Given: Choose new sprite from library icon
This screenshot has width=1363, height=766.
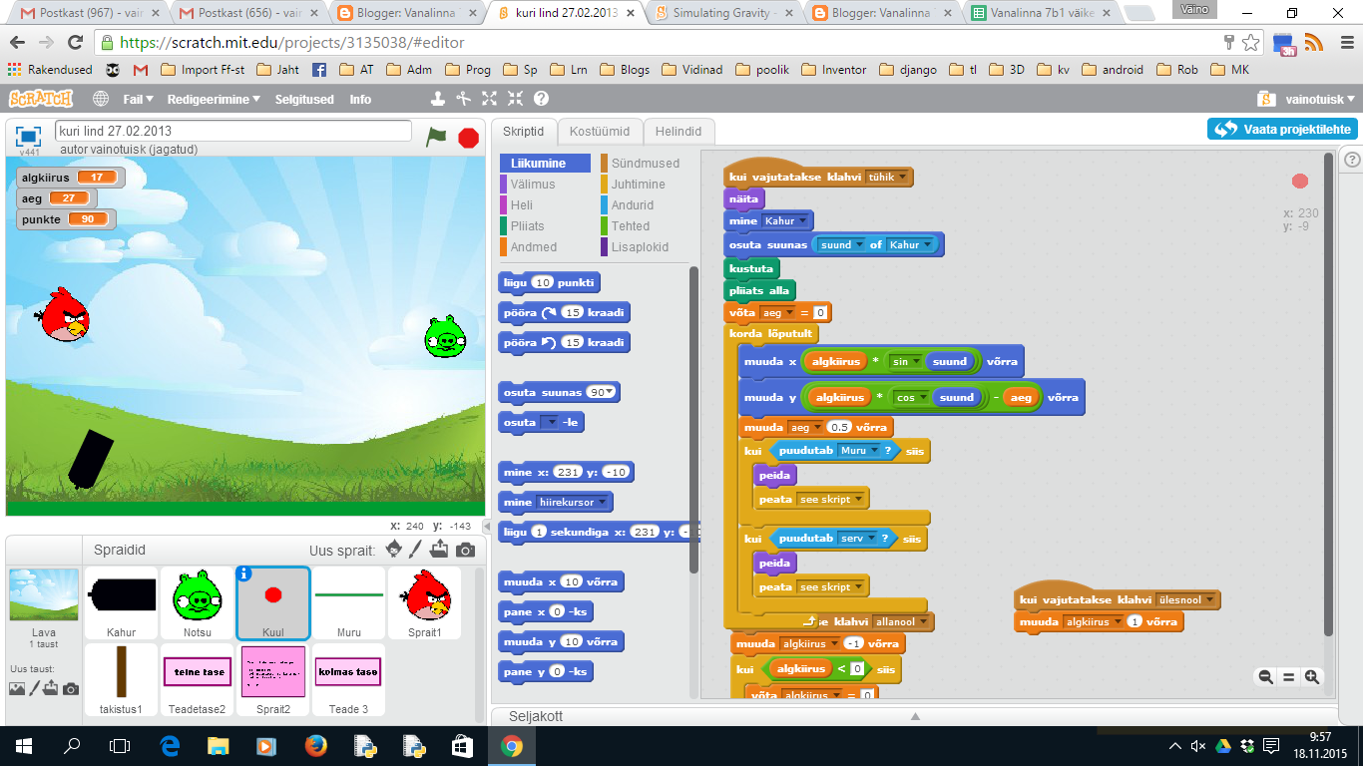Looking at the screenshot, I should pyautogui.click(x=394, y=550).
